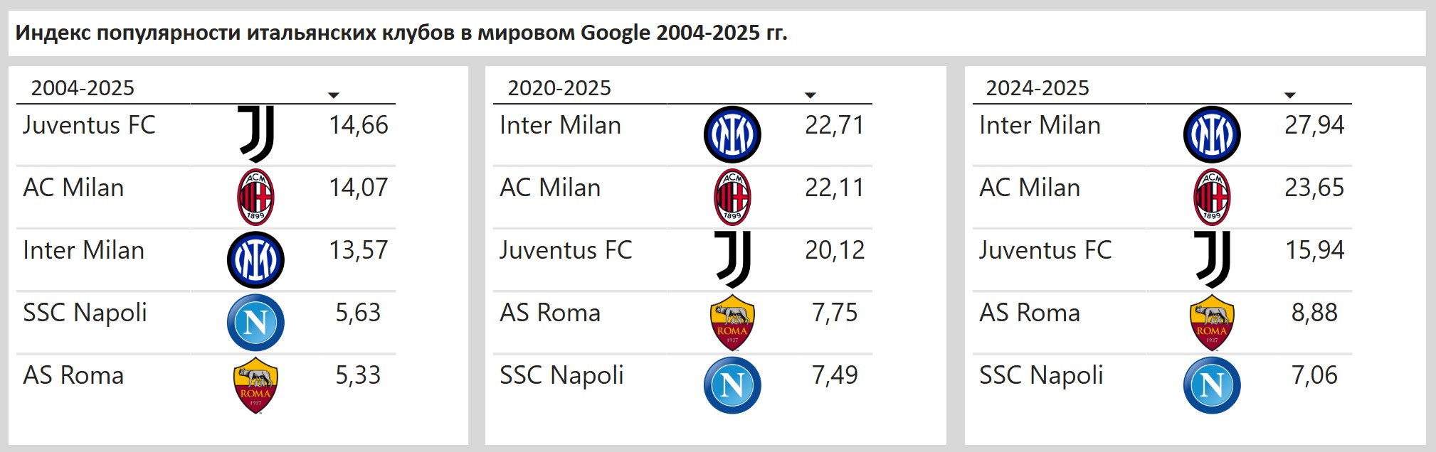Select the report title about Italian clubs
1436x452 pixels.
pos(401,33)
